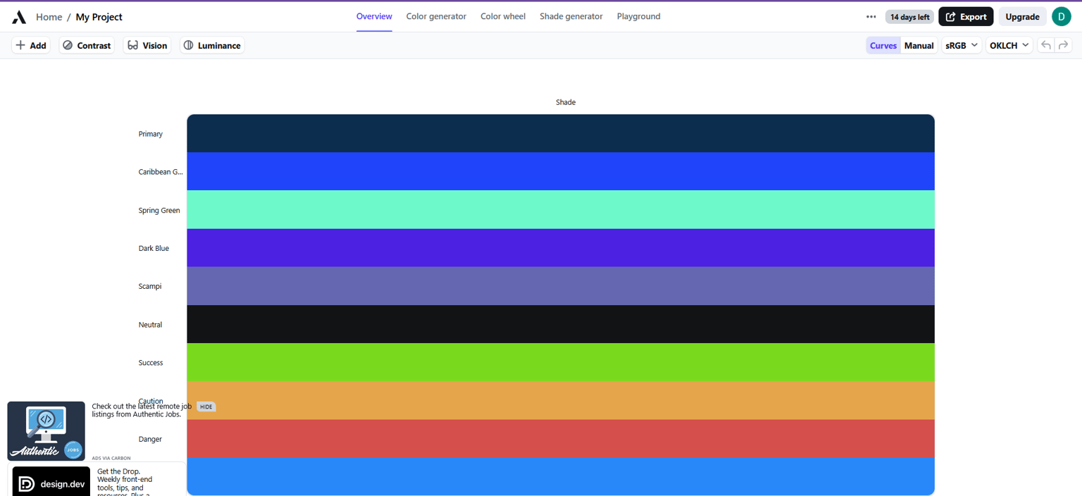Switch to Manual mode

919,45
